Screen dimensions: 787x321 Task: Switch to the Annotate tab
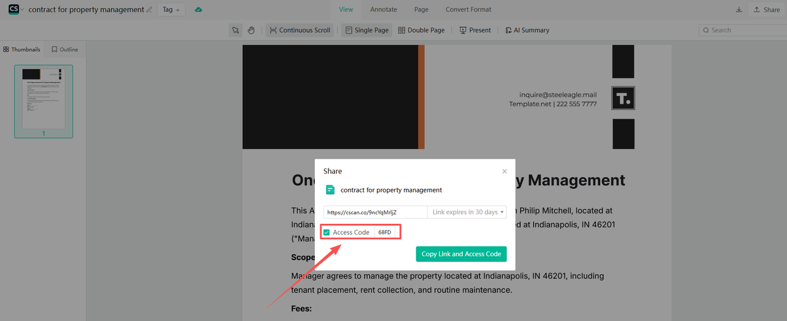pos(383,9)
